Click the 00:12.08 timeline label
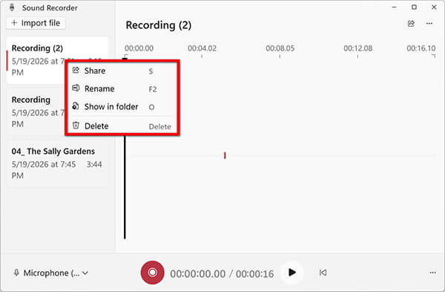Viewport: 445px width, 292px height. point(358,48)
